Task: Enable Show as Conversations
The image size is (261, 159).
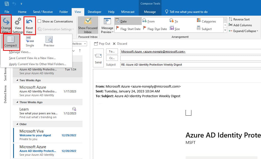Action: (39, 21)
